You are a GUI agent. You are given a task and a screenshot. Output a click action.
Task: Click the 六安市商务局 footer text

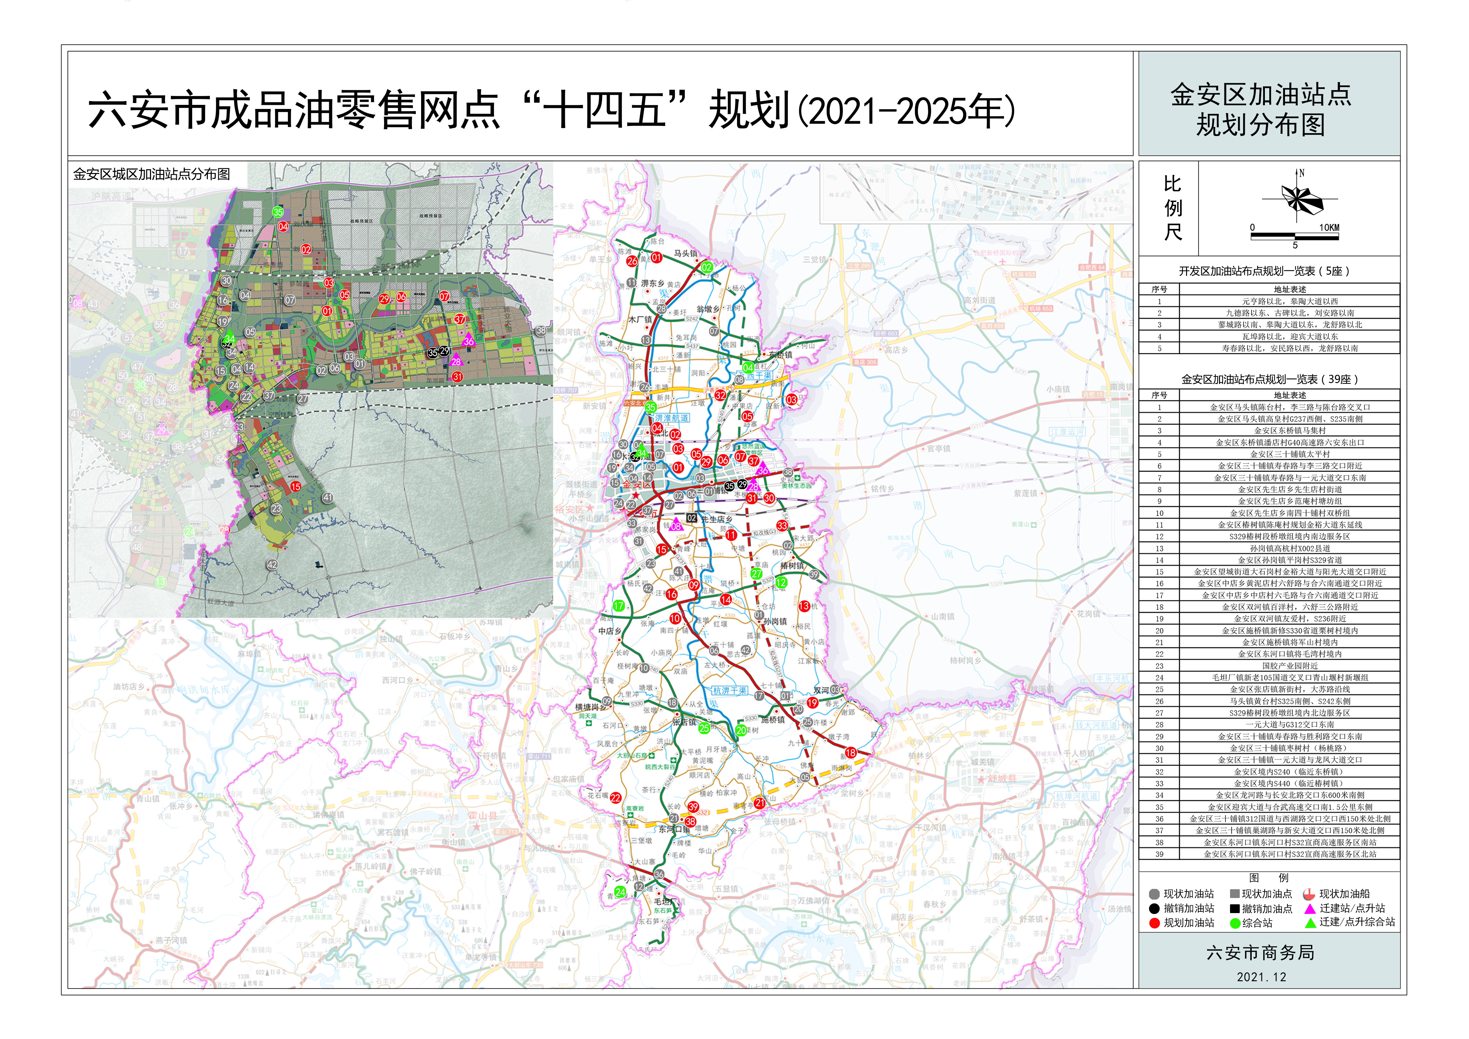1260,953
